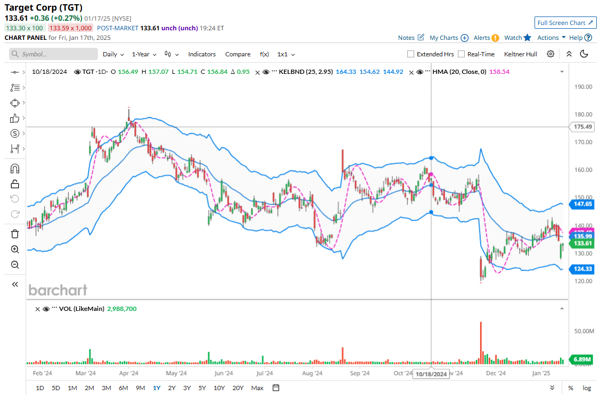Open the Daily frequency dropdown
This screenshot has width=608, height=405.
point(113,54)
